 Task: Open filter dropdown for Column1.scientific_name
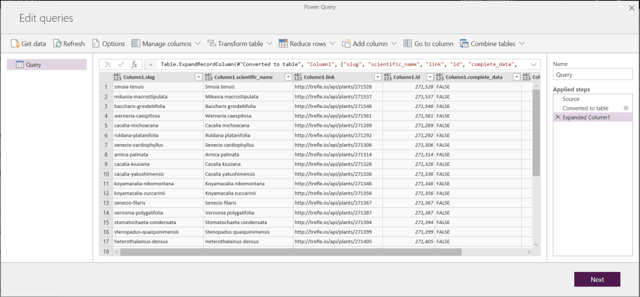pos(288,77)
